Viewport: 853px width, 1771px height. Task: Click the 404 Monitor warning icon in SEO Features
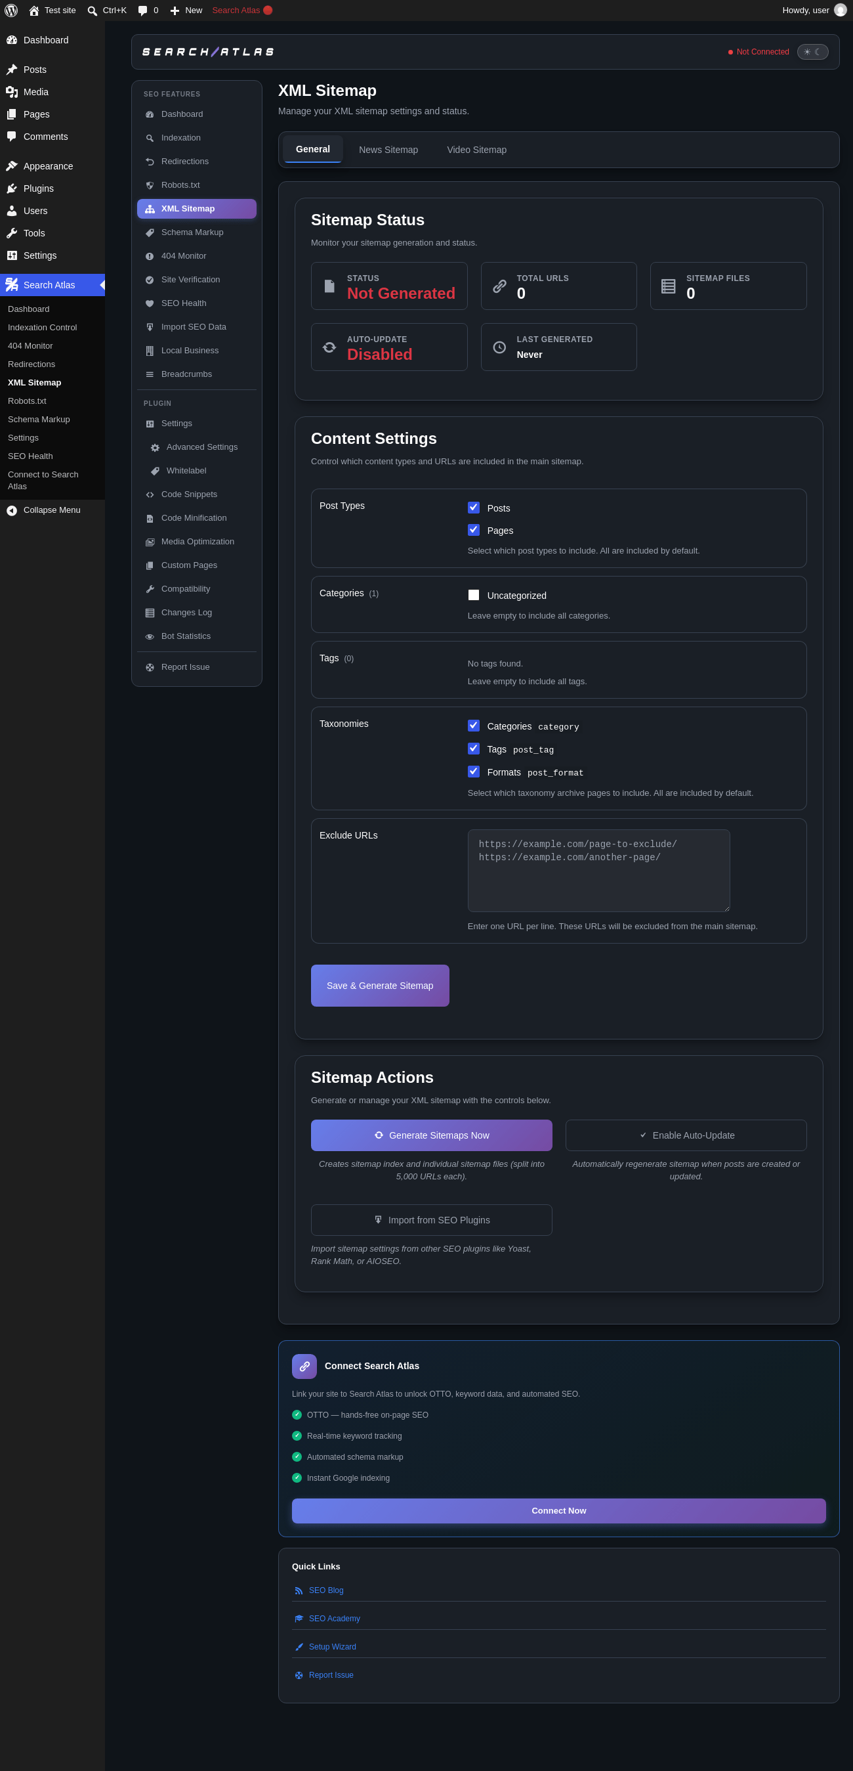pyautogui.click(x=150, y=257)
